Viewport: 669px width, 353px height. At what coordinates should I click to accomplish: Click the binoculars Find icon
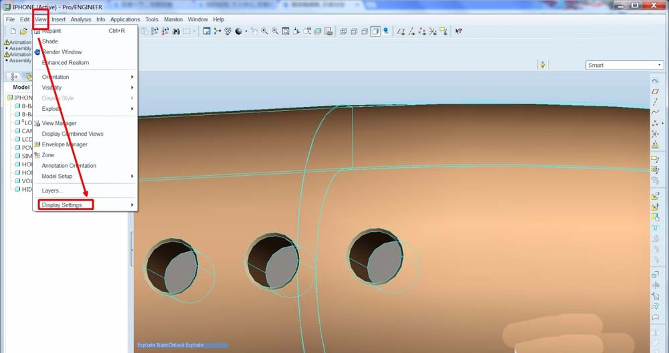tap(176, 31)
